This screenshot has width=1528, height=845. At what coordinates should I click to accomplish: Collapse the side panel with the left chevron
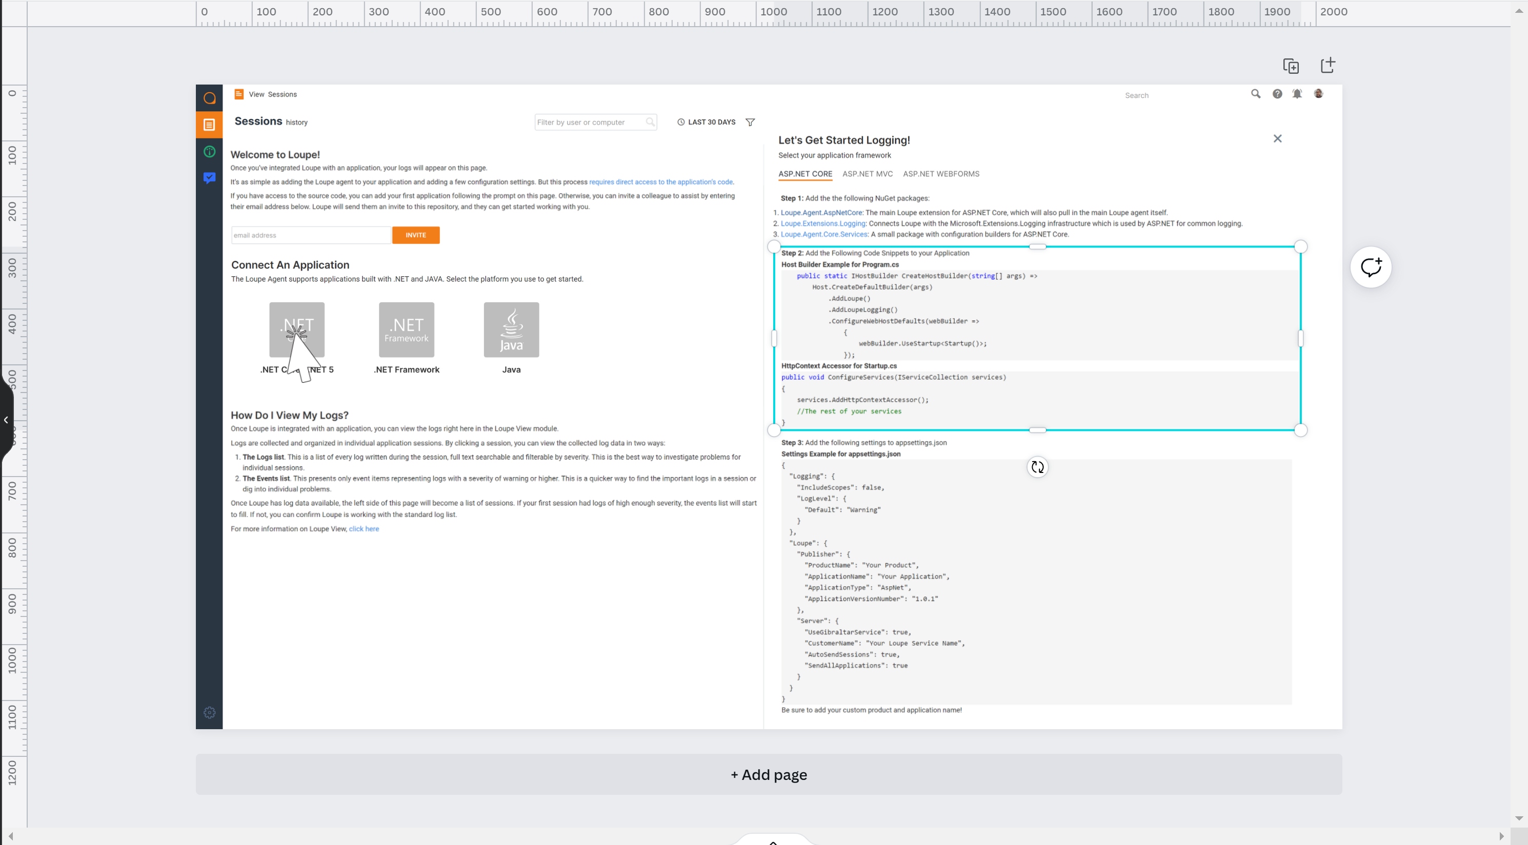pyautogui.click(x=6, y=420)
